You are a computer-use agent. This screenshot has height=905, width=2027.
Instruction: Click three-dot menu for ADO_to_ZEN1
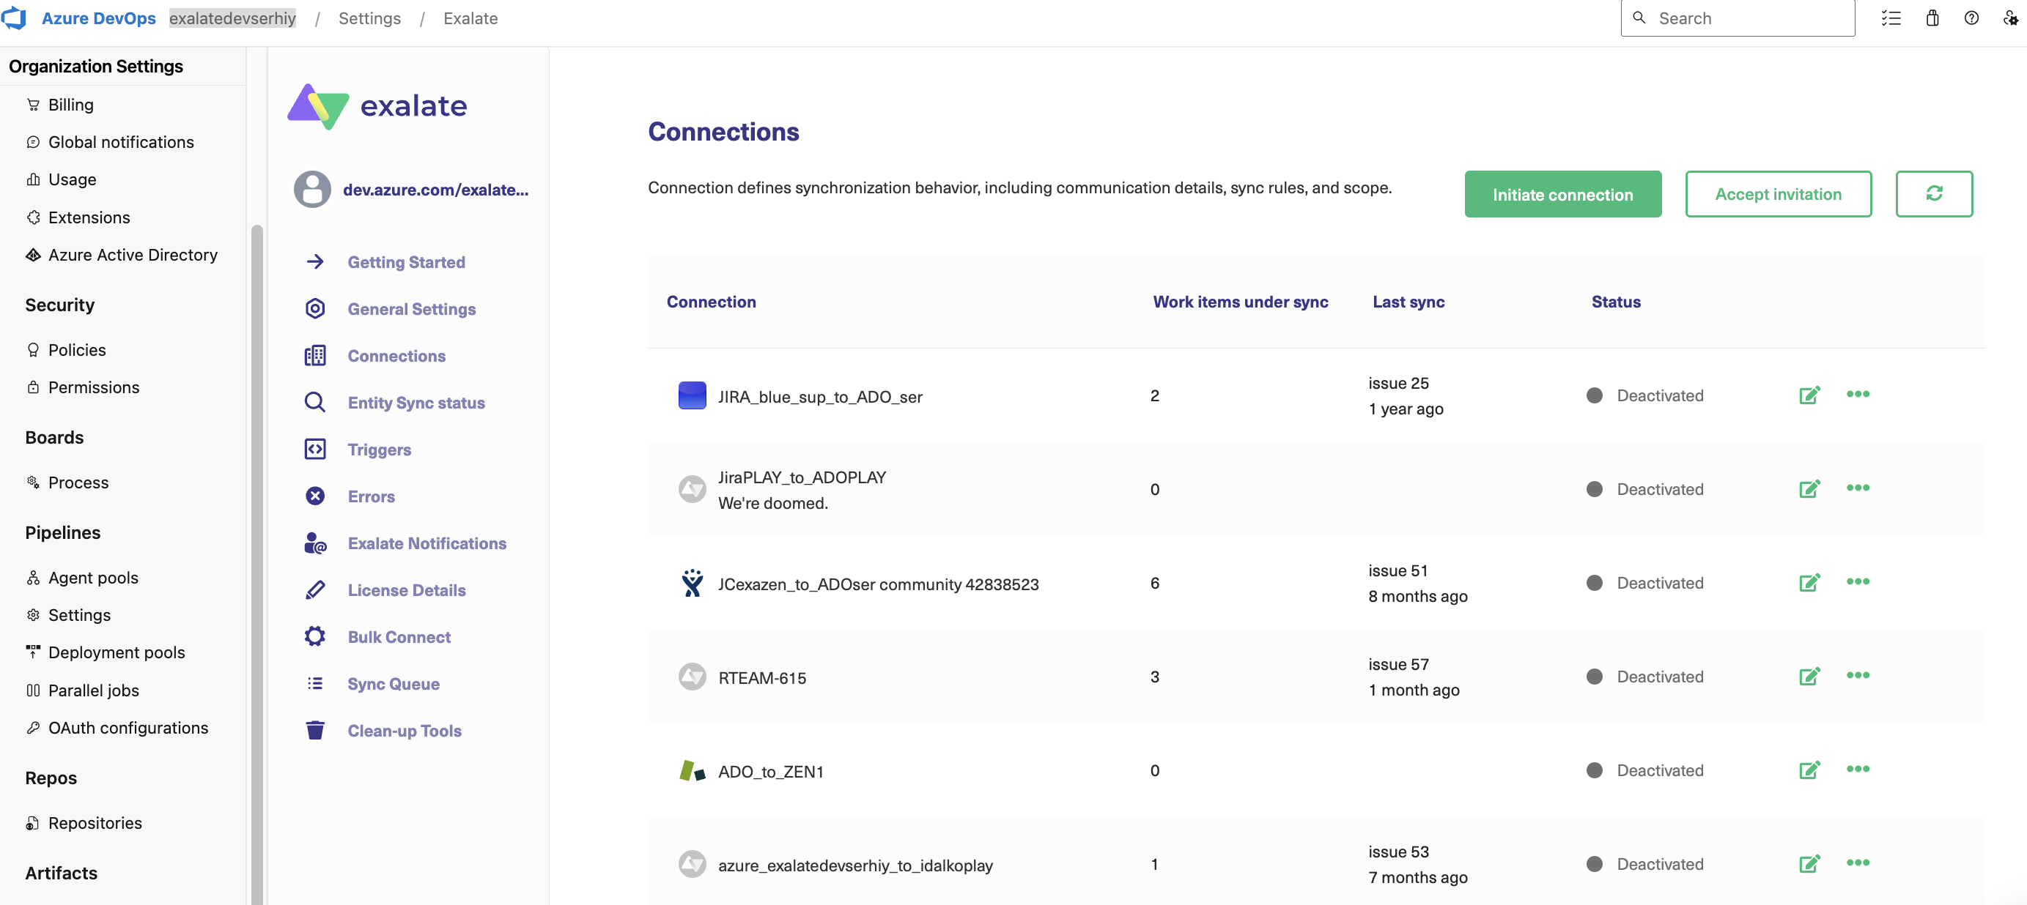1859,768
